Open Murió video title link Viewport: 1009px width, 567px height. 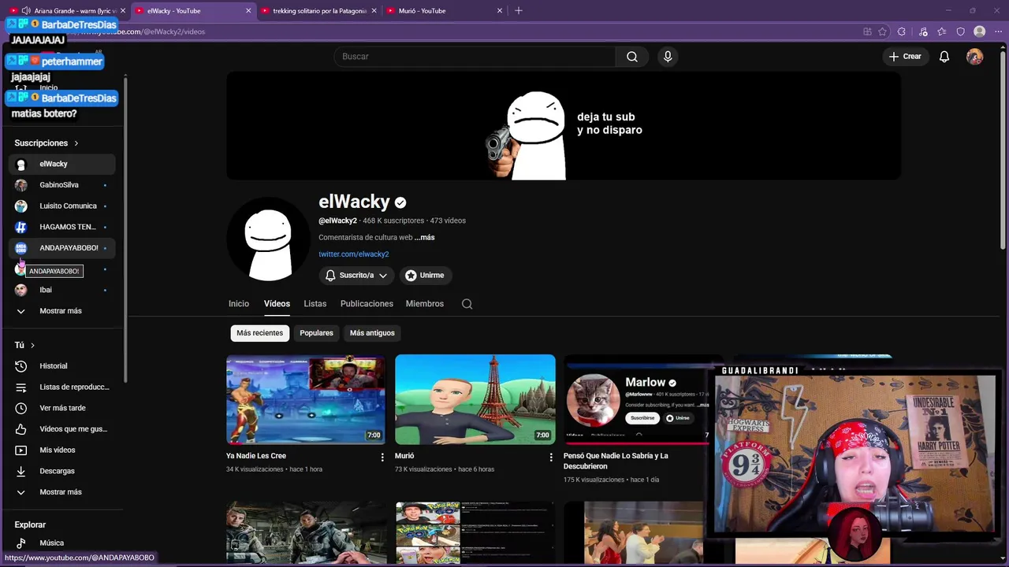click(404, 456)
